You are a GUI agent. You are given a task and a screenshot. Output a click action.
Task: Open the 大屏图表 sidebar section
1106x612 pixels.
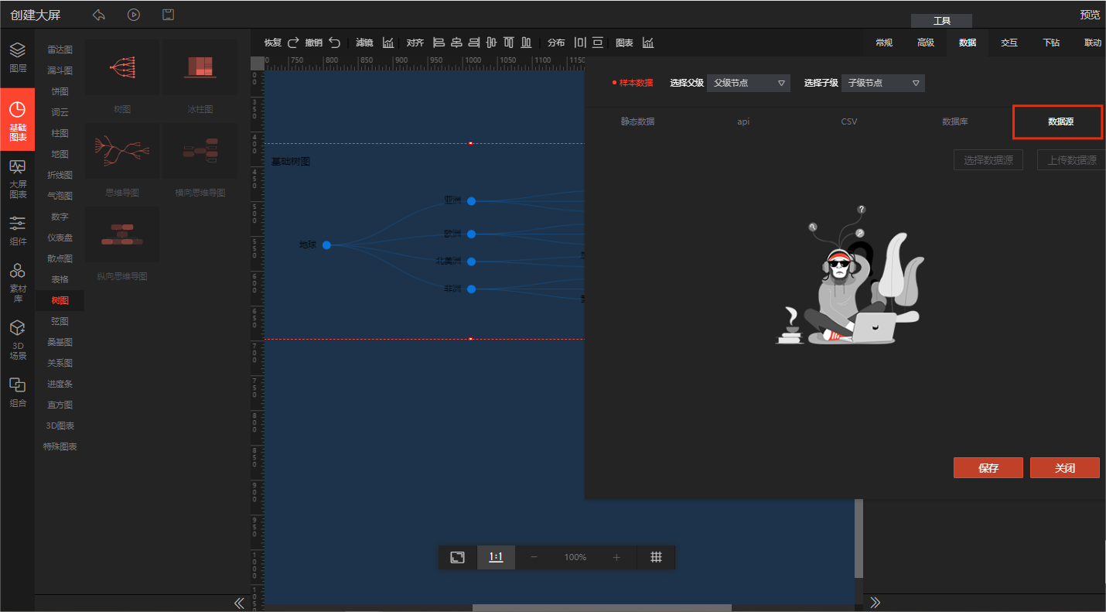(18, 179)
